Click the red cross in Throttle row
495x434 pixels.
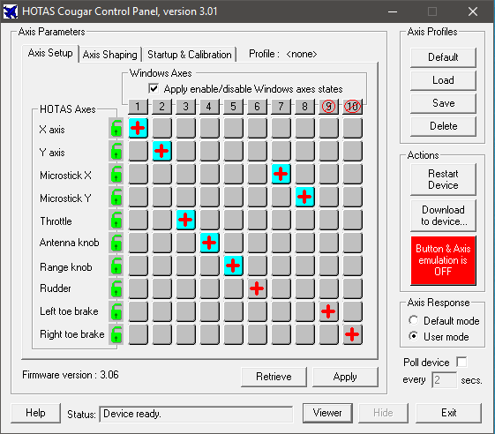[x=185, y=220]
